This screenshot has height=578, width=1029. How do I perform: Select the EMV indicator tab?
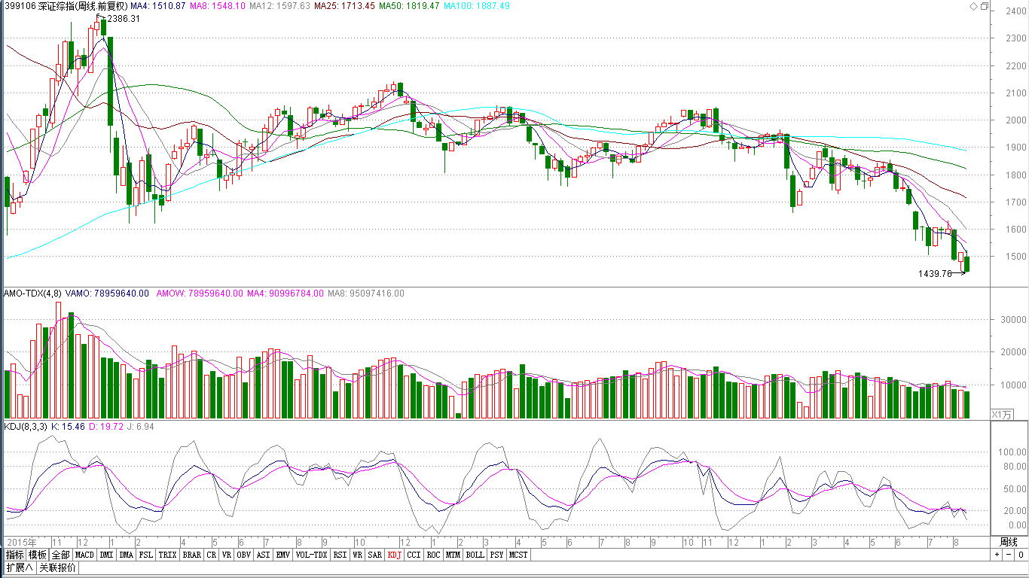click(x=282, y=555)
